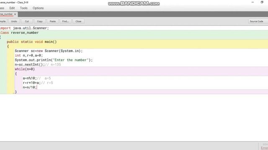Click the println "Enter the number" line
Image resolution: width=268 pixels, height=150 pixels.
tap(54, 60)
